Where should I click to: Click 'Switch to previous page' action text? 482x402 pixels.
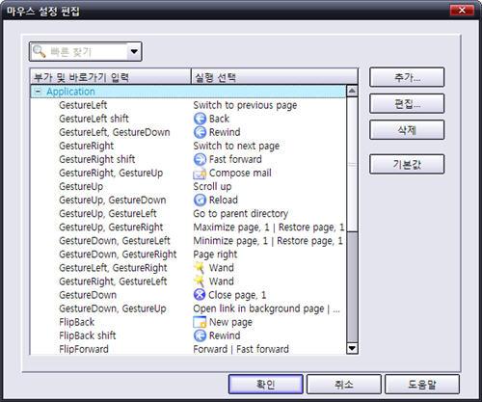point(245,105)
